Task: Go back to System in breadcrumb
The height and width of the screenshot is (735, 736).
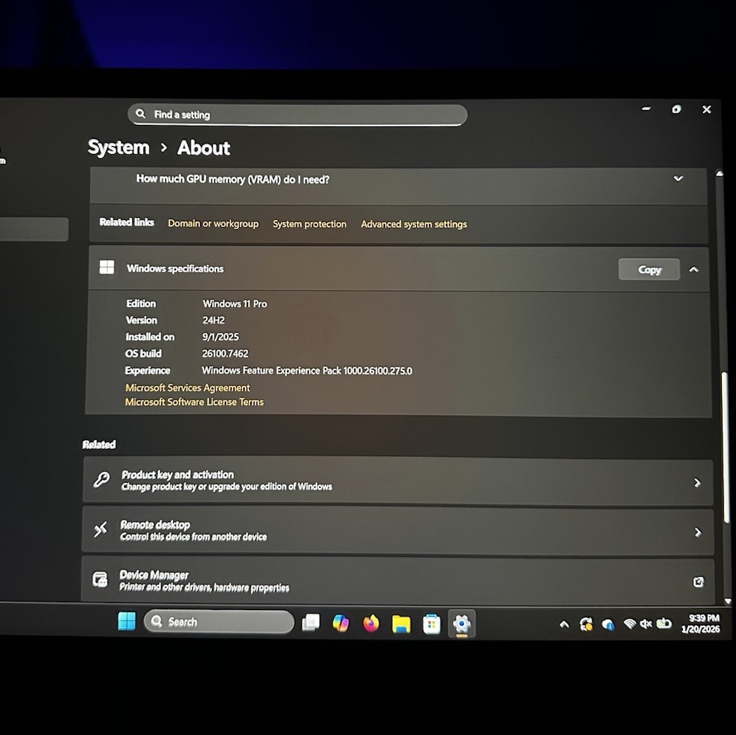Action: (118, 148)
